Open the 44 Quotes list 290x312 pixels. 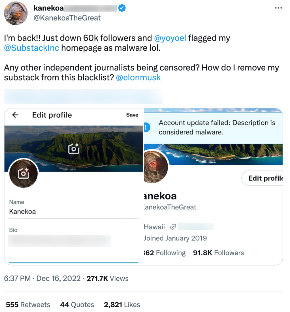pos(77,305)
